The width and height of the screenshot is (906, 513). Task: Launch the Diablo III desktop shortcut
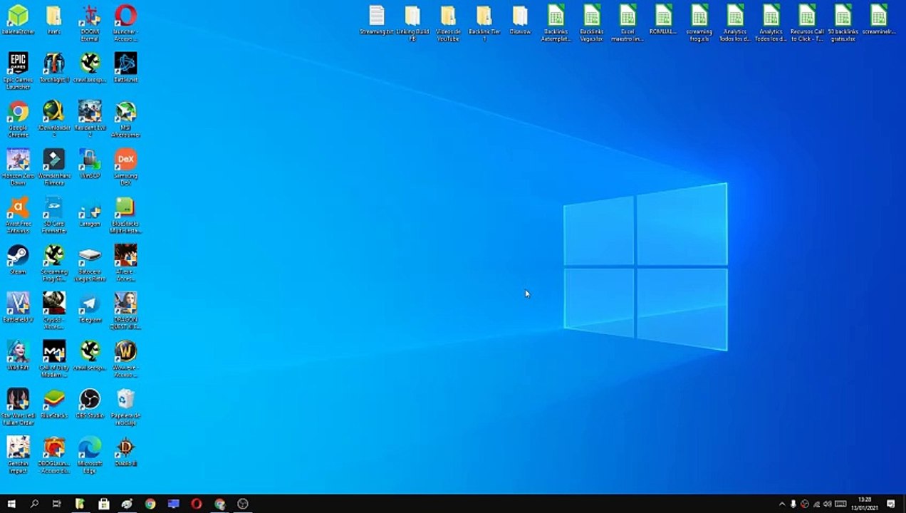point(125,451)
